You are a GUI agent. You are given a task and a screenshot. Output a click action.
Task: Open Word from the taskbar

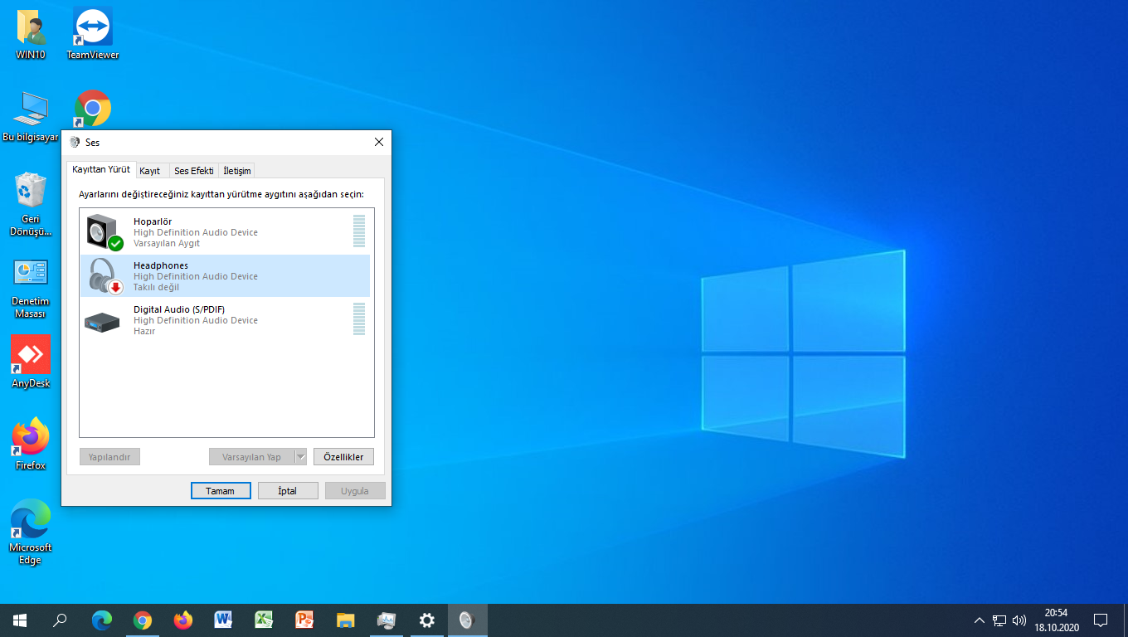pyautogui.click(x=223, y=620)
